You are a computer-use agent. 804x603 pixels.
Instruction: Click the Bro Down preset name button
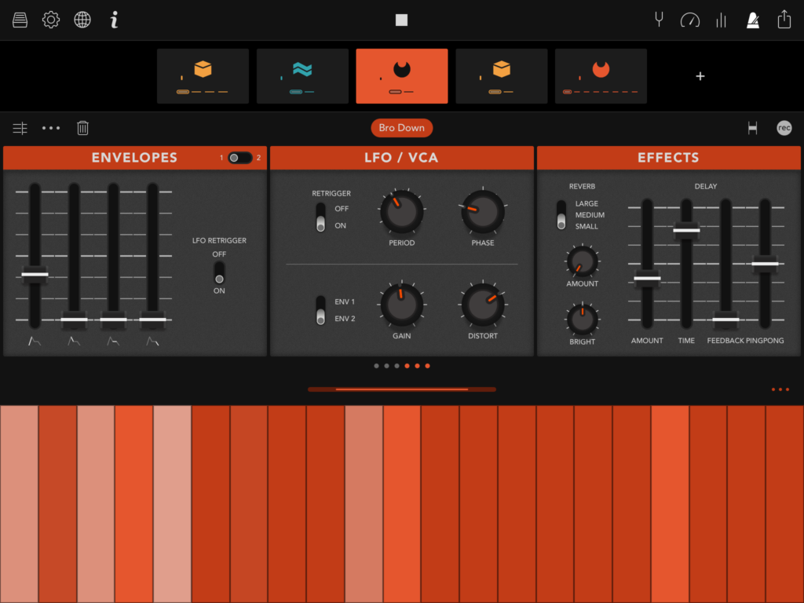coord(402,128)
